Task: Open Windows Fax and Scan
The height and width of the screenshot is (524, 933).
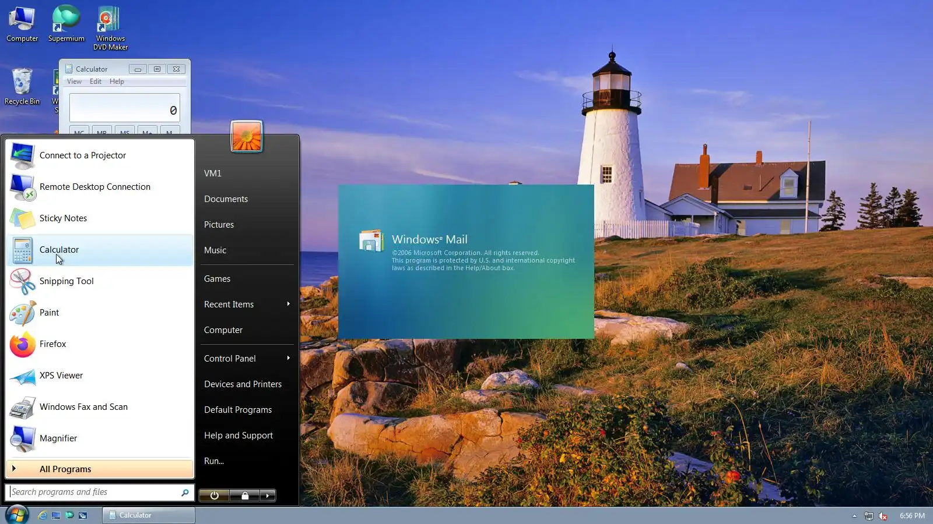Action: [x=100, y=407]
